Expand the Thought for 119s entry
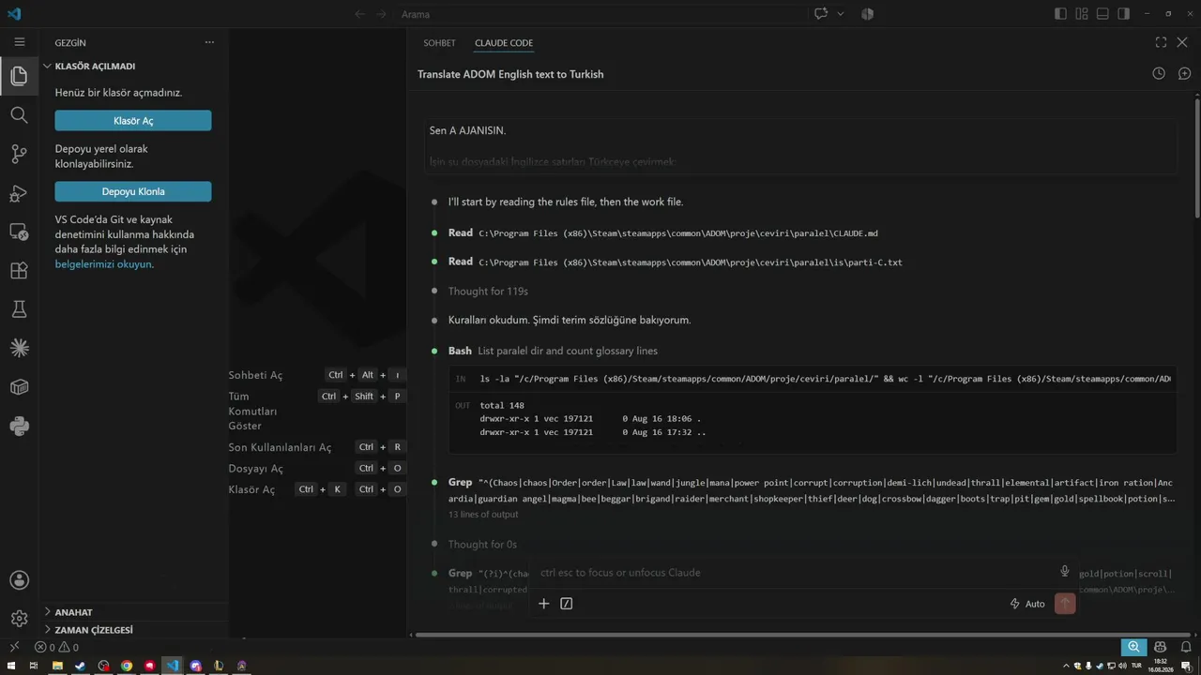The height and width of the screenshot is (675, 1201). (488, 292)
